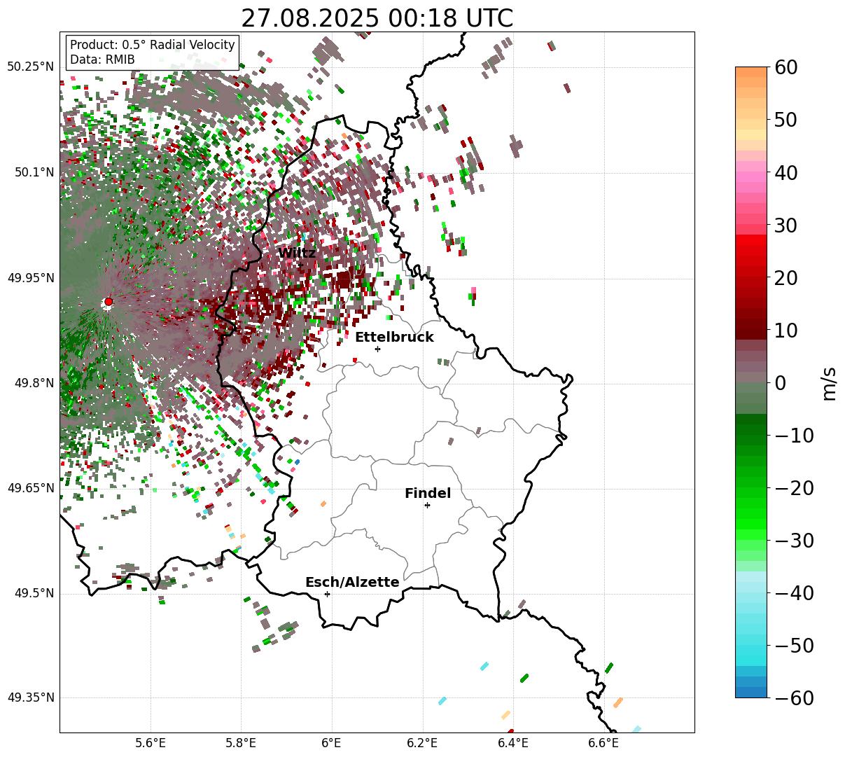Screen dimensions: 845x757
Task: Click the 6.4°E longitude label
Action: click(513, 743)
